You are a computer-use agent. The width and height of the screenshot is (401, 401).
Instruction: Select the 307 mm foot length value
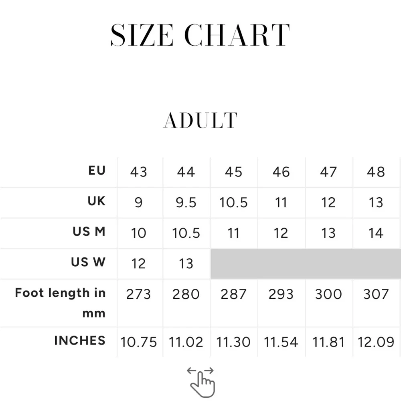coord(376,294)
